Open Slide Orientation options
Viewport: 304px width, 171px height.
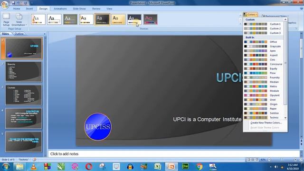(19, 19)
